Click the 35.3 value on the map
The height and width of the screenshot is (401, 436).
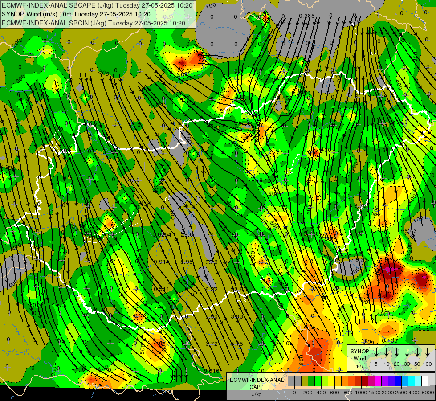click(212, 262)
